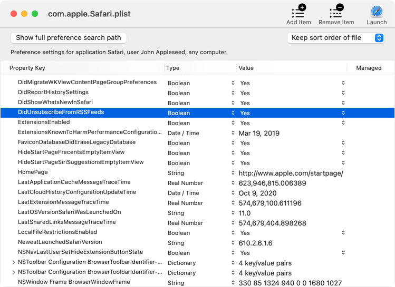The height and width of the screenshot is (287, 395).
Task: Select the LastSharedLinksMessageTraceTime key
Action: tap(67, 222)
